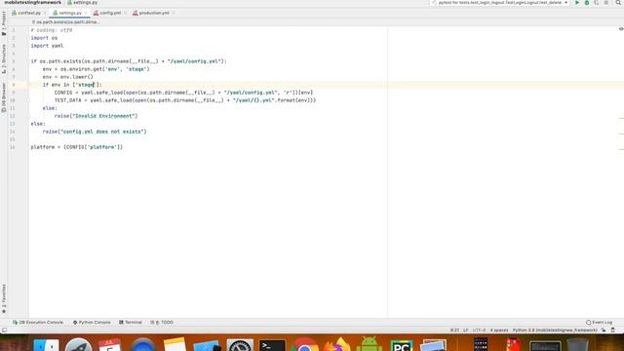Image resolution: width=624 pixels, height=351 pixels.
Task: Open Preview image icon in the Dock
Action: pos(433,344)
